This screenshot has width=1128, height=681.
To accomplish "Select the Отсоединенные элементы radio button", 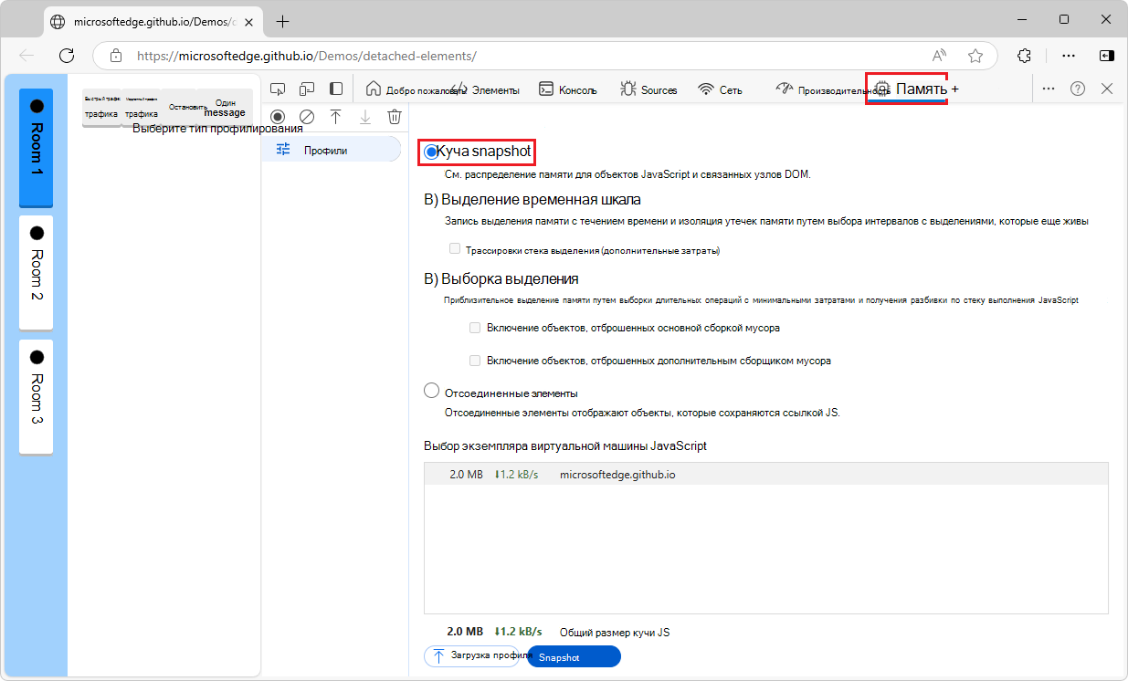I will tap(432, 392).
